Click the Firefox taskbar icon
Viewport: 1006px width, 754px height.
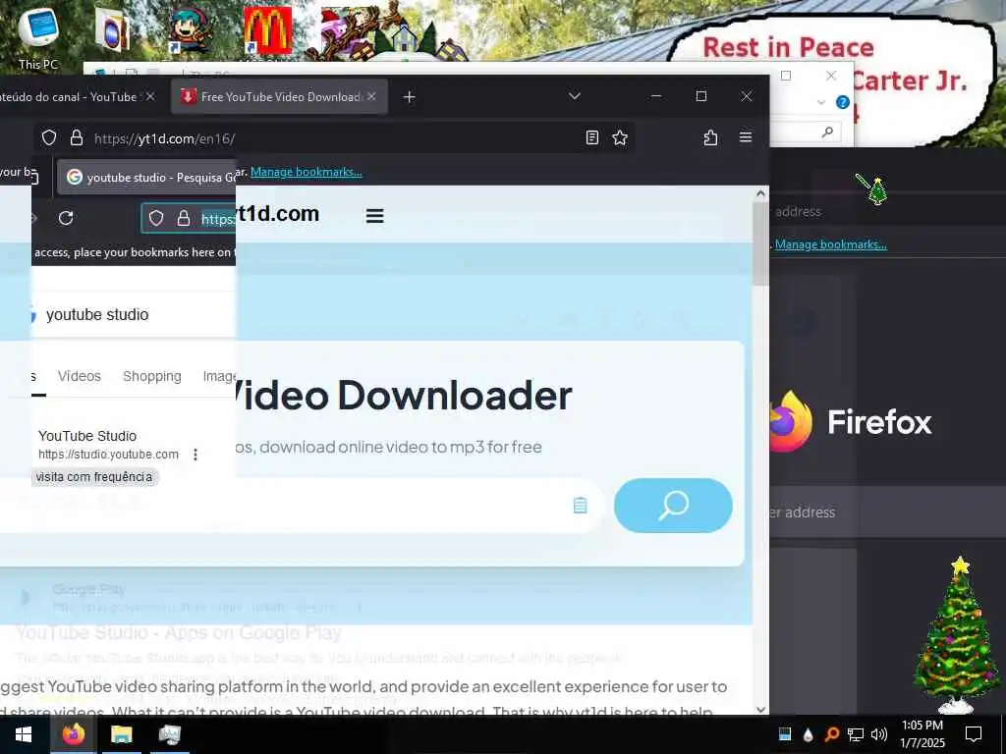point(74,734)
